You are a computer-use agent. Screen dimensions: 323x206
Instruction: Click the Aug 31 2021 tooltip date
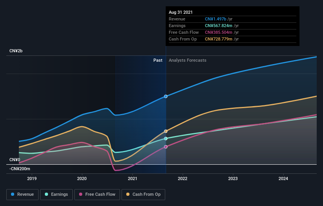point(181,12)
